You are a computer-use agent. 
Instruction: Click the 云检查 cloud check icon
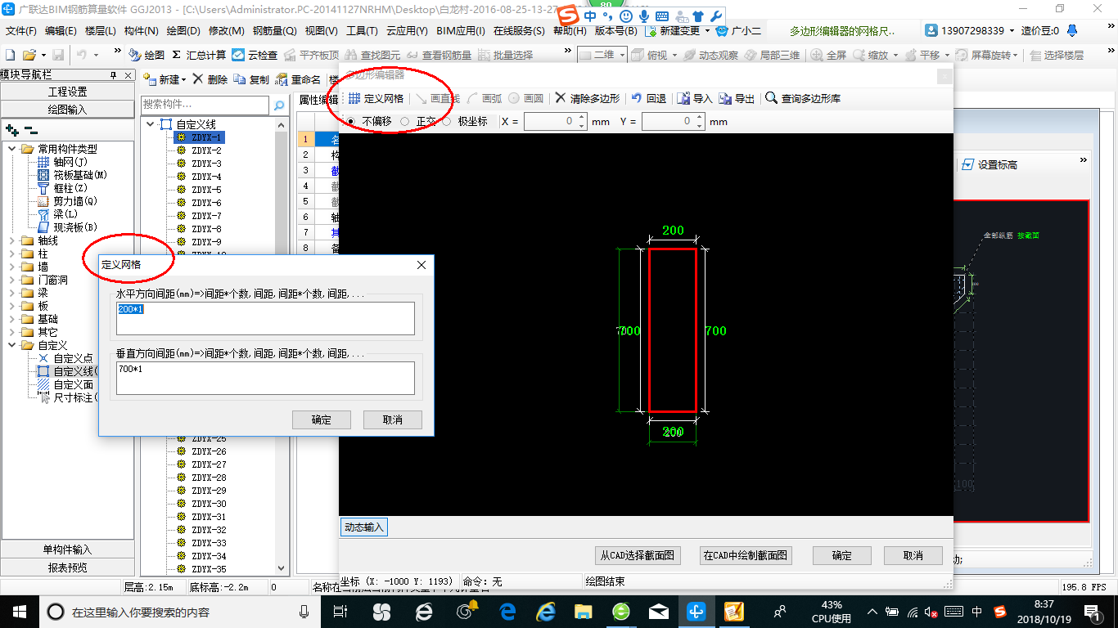click(255, 55)
